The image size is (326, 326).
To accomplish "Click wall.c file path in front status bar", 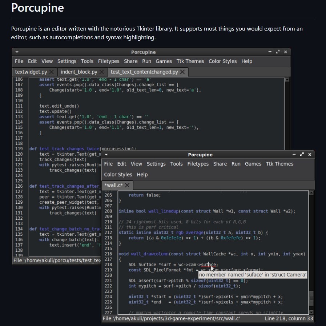I will 171,318.
